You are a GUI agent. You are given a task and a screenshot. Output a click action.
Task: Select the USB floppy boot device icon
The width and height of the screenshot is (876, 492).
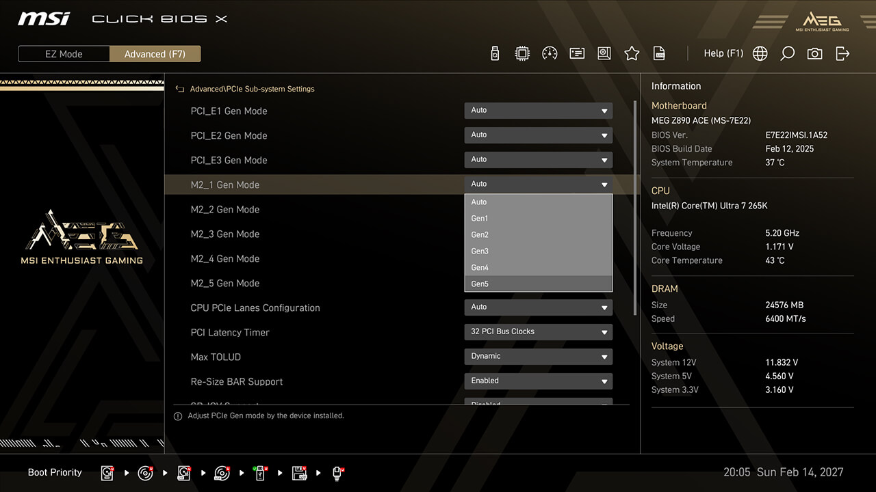(299, 473)
